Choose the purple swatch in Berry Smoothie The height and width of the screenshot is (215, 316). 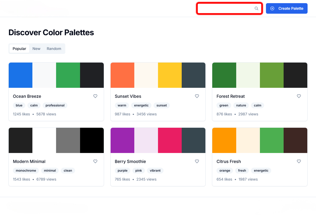tap(122, 140)
